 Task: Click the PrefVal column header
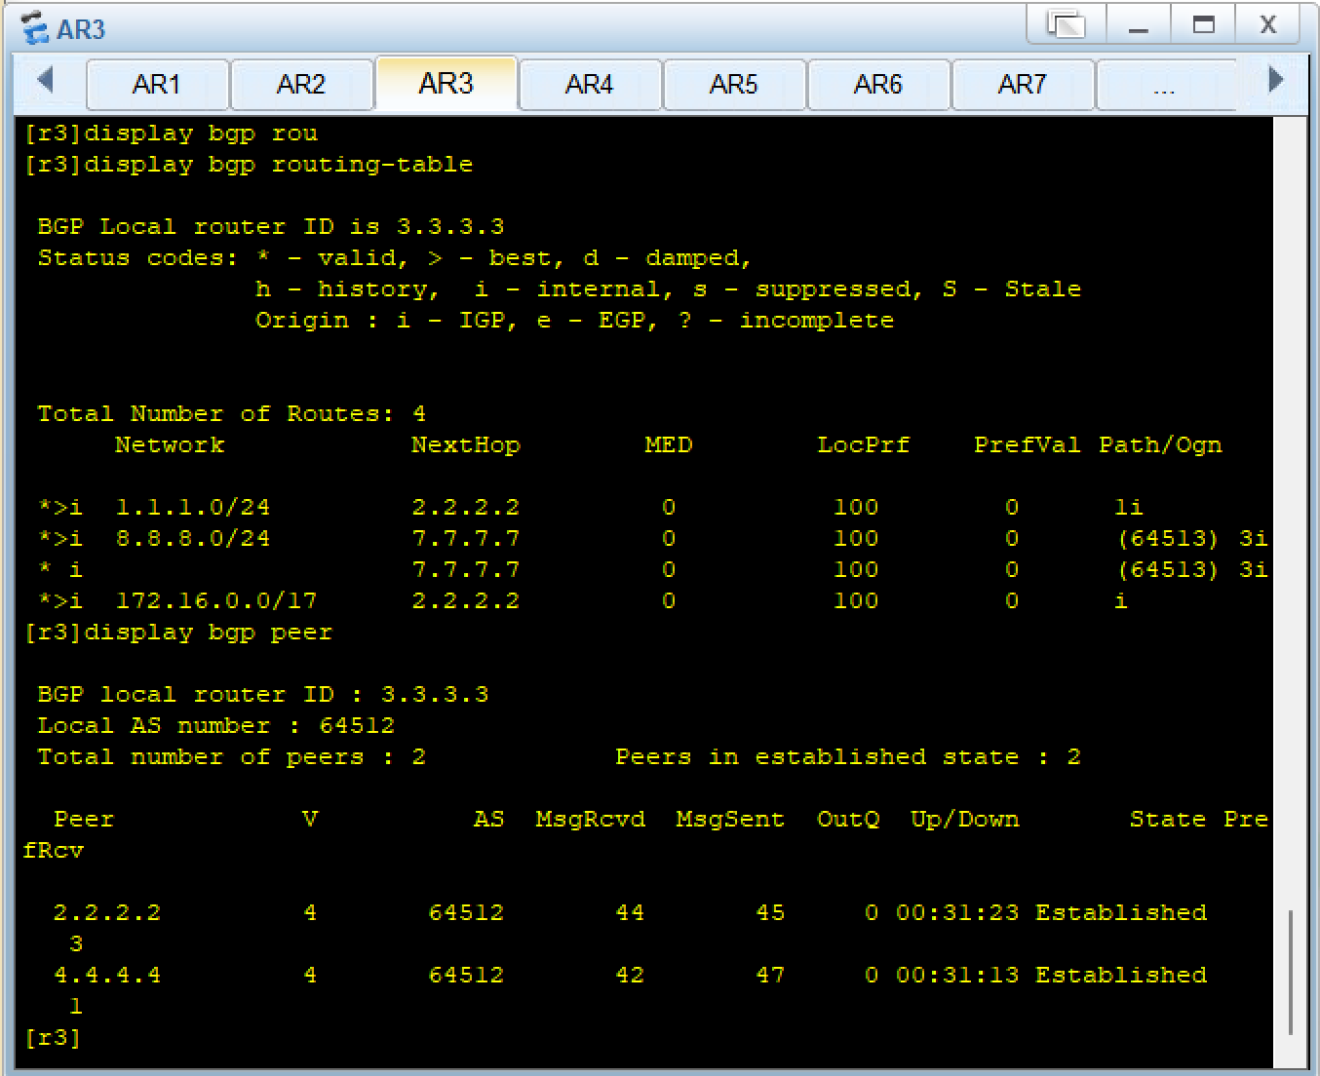click(x=1028, y=444)
